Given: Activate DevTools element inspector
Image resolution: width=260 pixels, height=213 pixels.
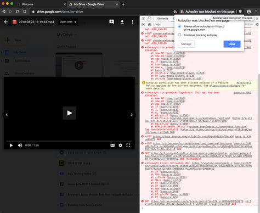Looking at the screenshot, I should [144, 19].
